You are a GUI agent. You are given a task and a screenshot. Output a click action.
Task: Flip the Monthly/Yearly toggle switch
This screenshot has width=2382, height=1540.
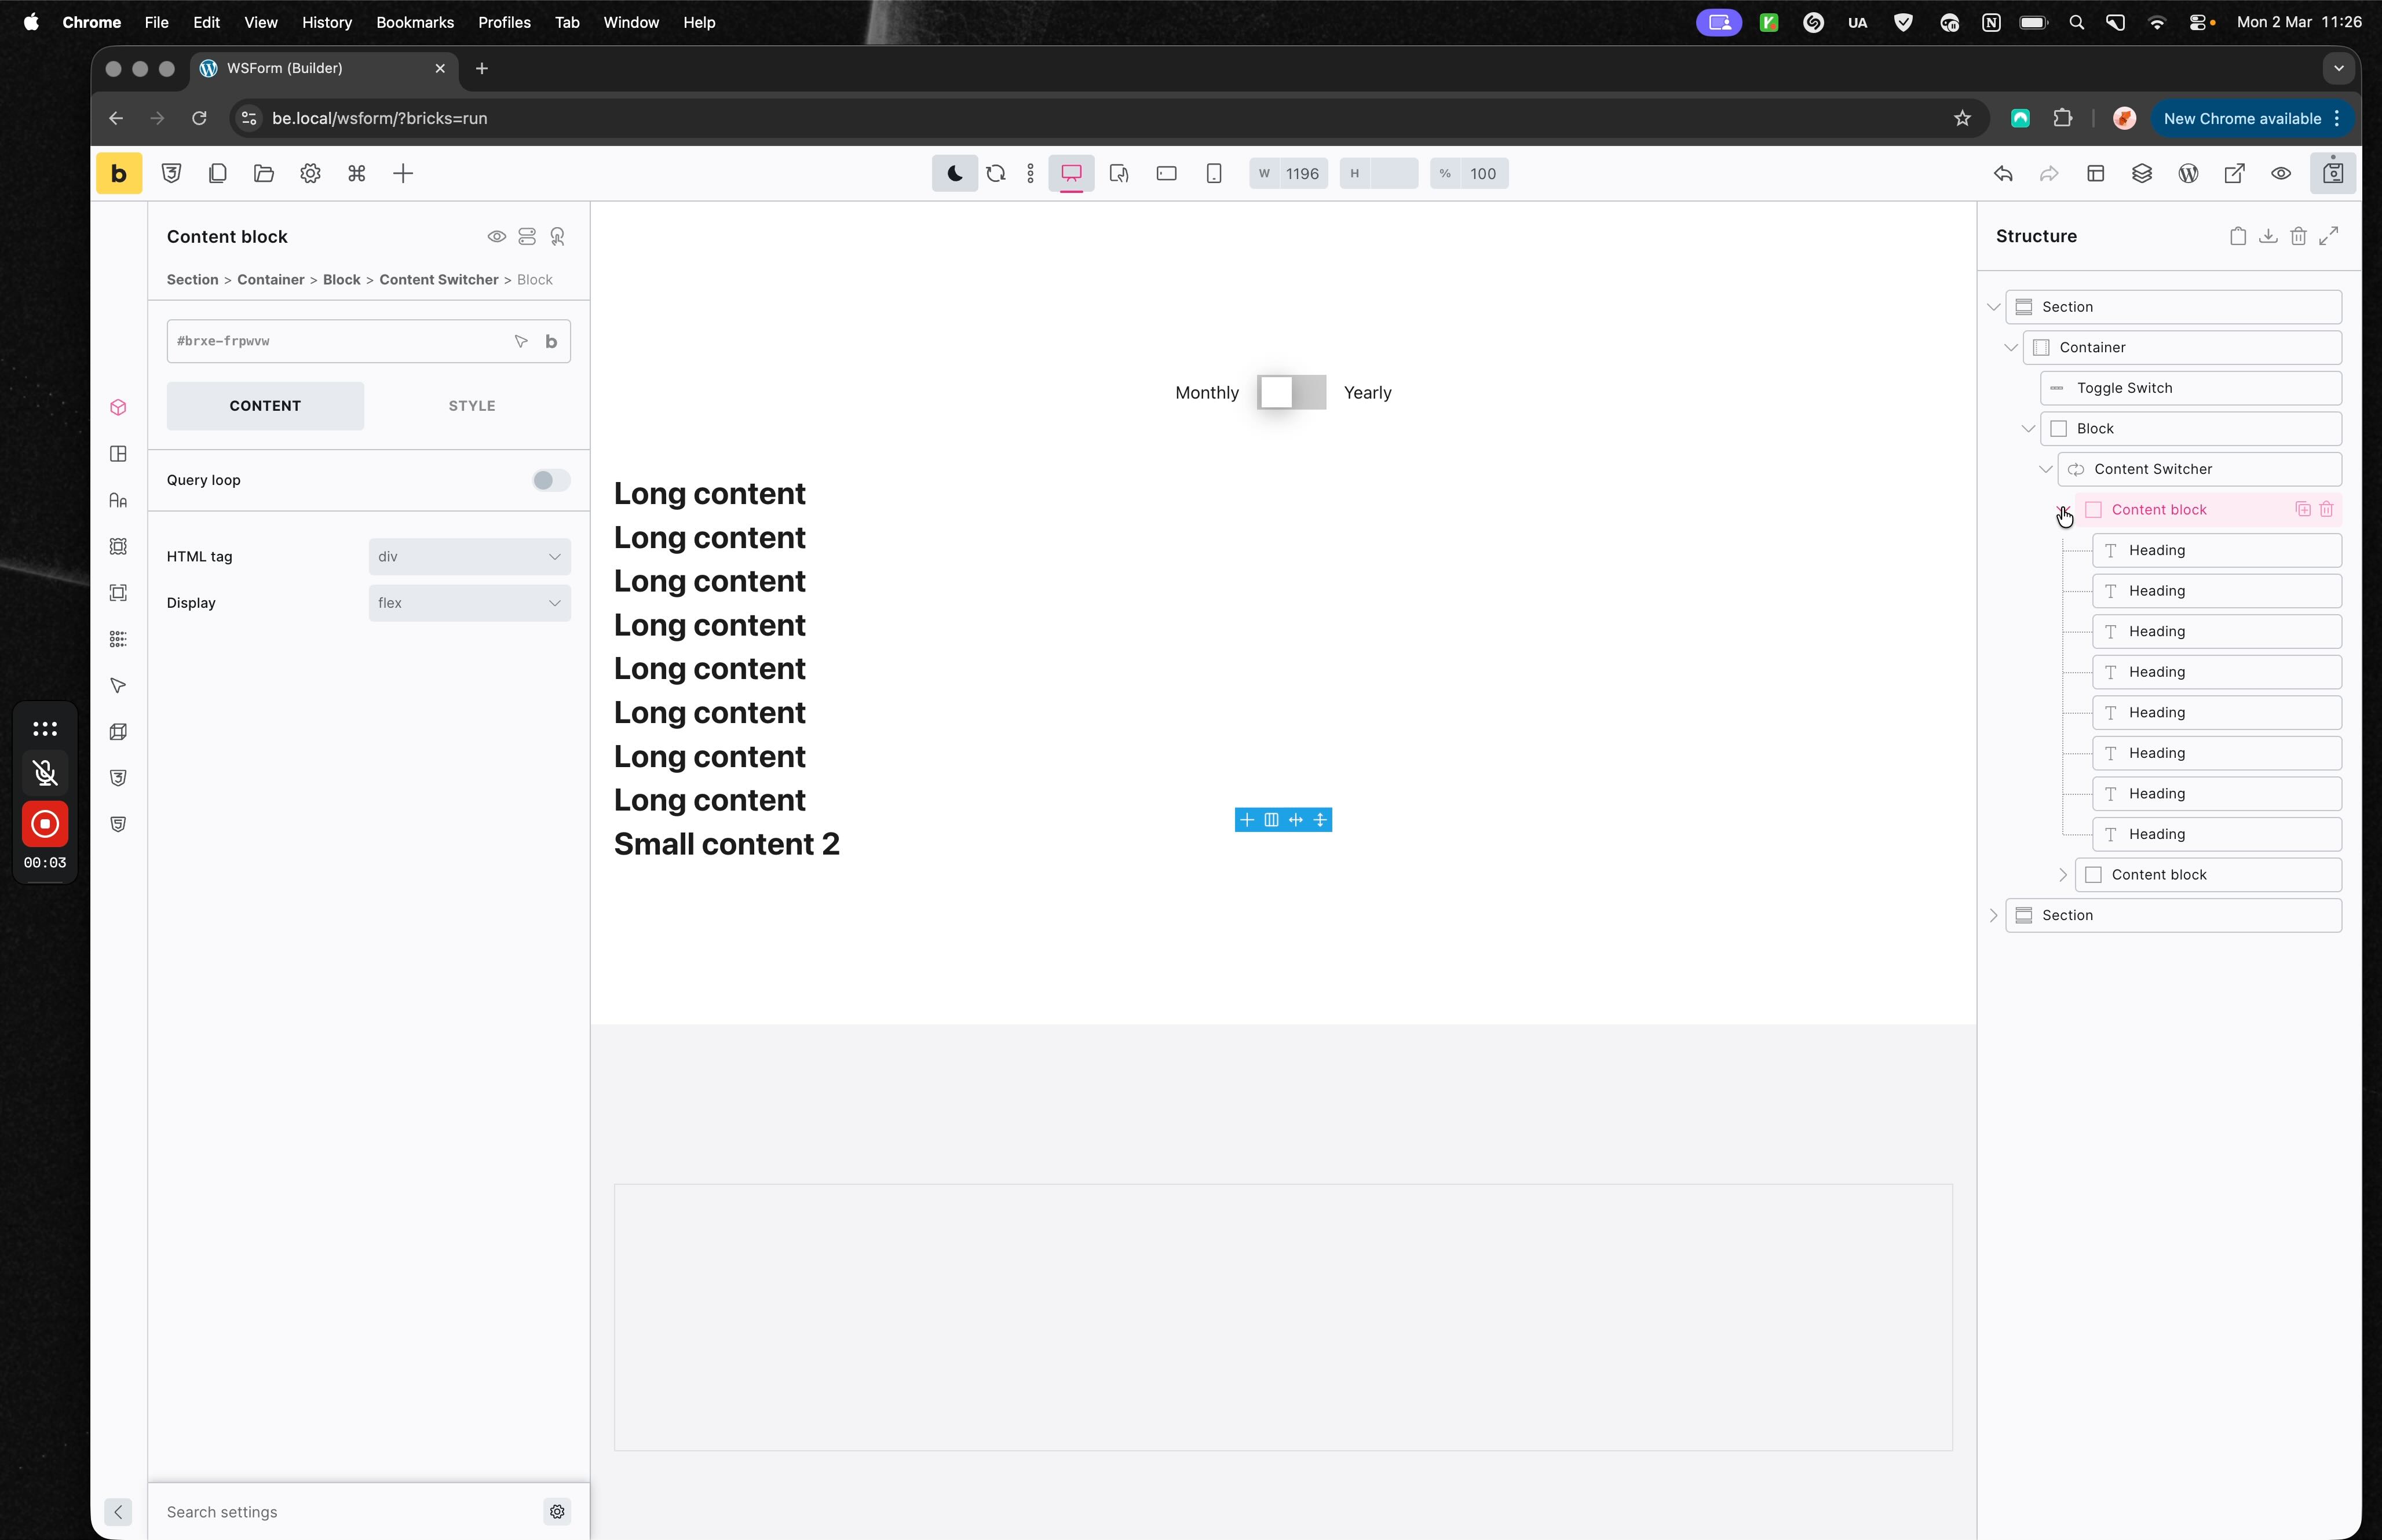(x=1291, y=393)
